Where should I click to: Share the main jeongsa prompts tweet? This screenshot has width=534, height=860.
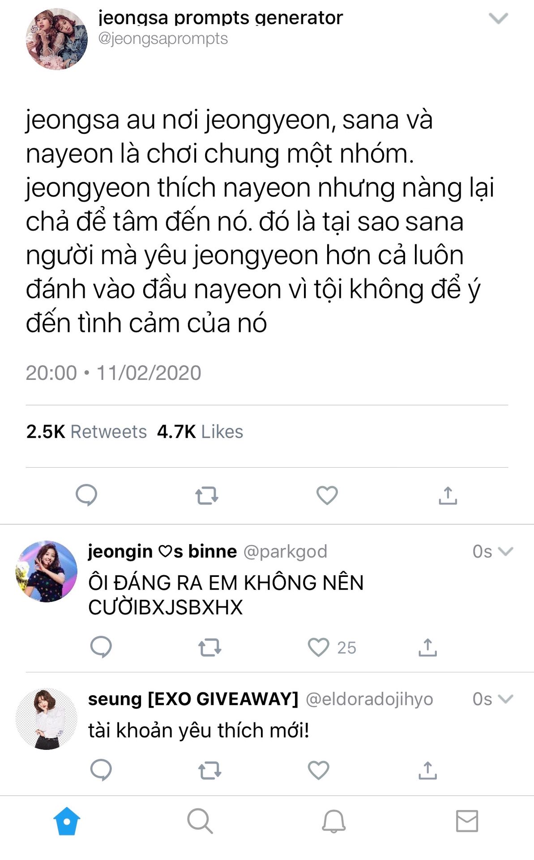(x=448, y=495)
